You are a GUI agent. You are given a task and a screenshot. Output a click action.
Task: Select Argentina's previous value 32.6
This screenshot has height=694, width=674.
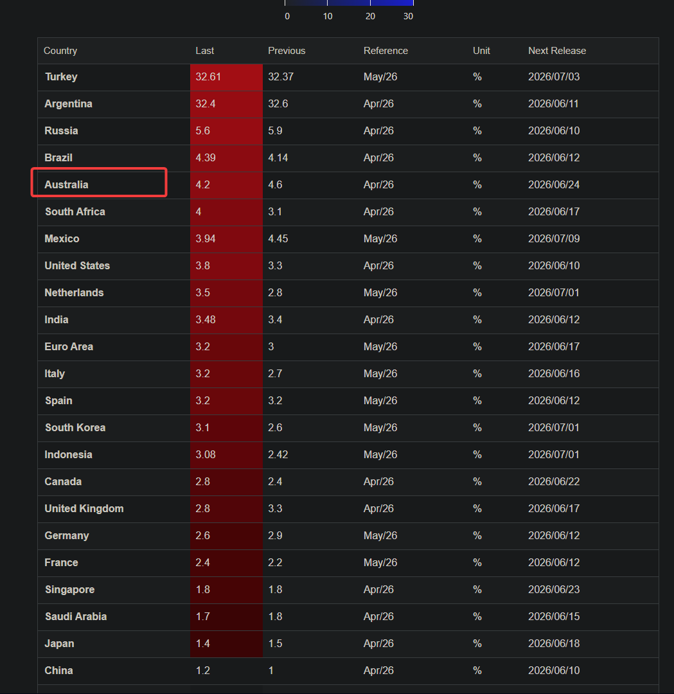point(278,104)
